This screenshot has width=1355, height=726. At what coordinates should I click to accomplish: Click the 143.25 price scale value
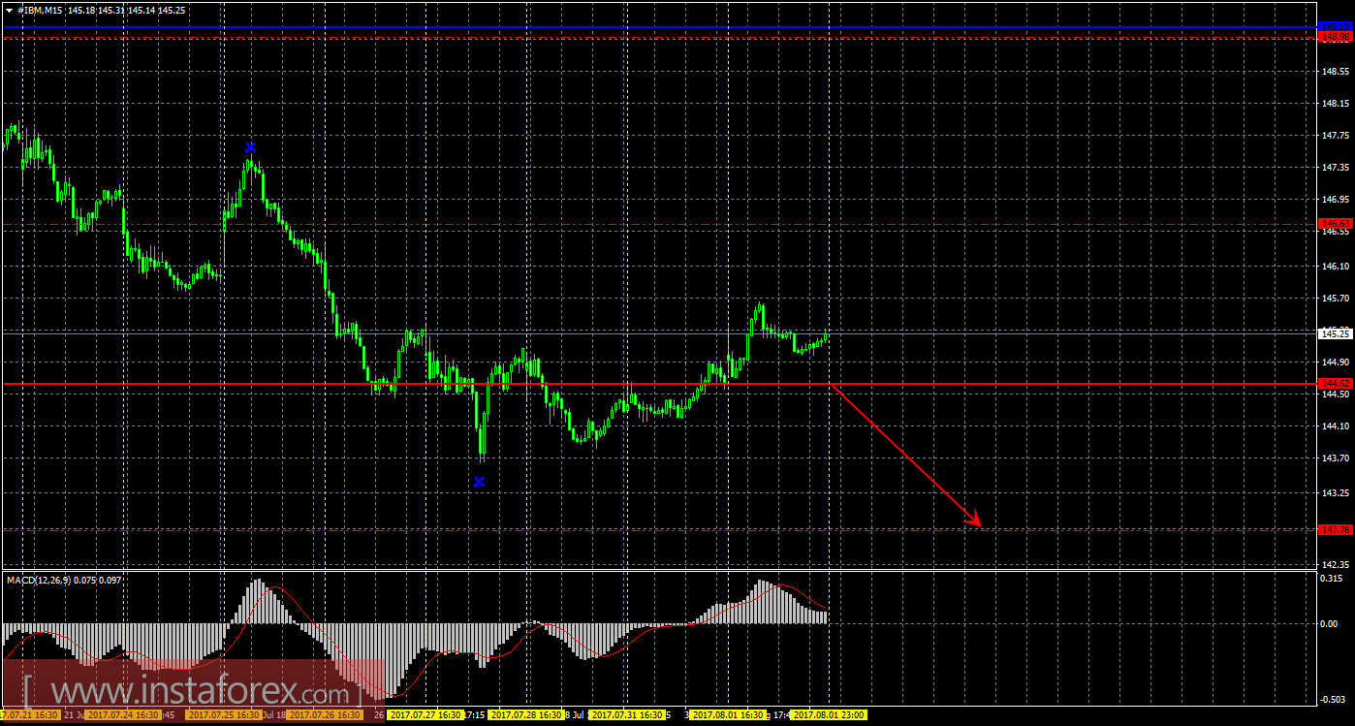click(1336, 493)
